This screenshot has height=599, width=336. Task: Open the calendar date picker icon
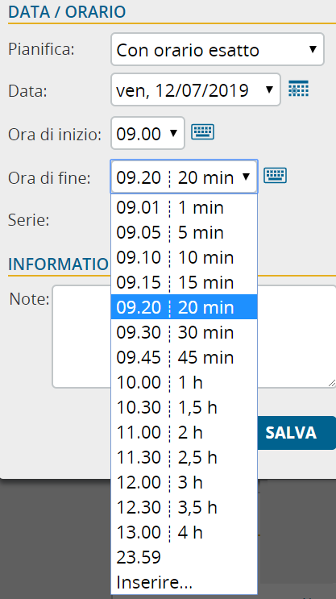[x=298, y=89]
